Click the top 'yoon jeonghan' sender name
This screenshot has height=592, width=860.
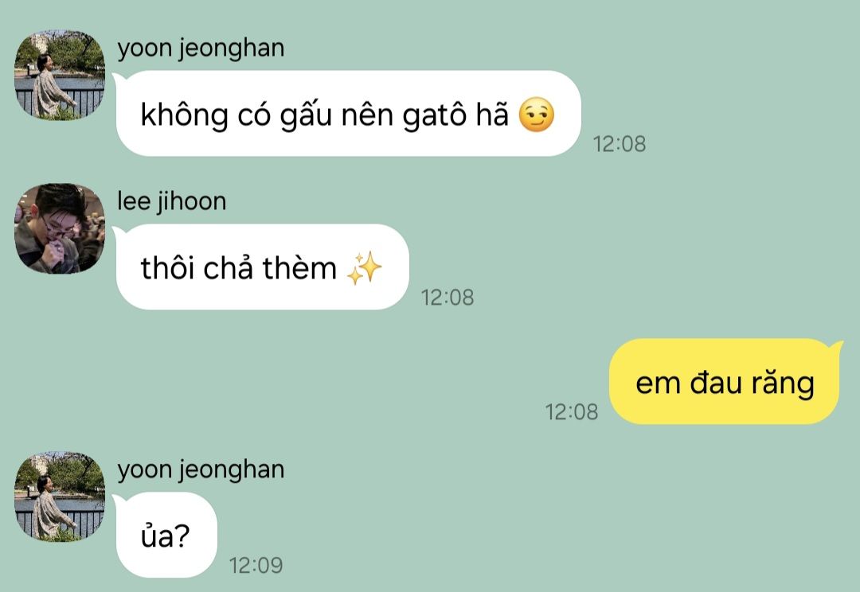pos(201,49)
